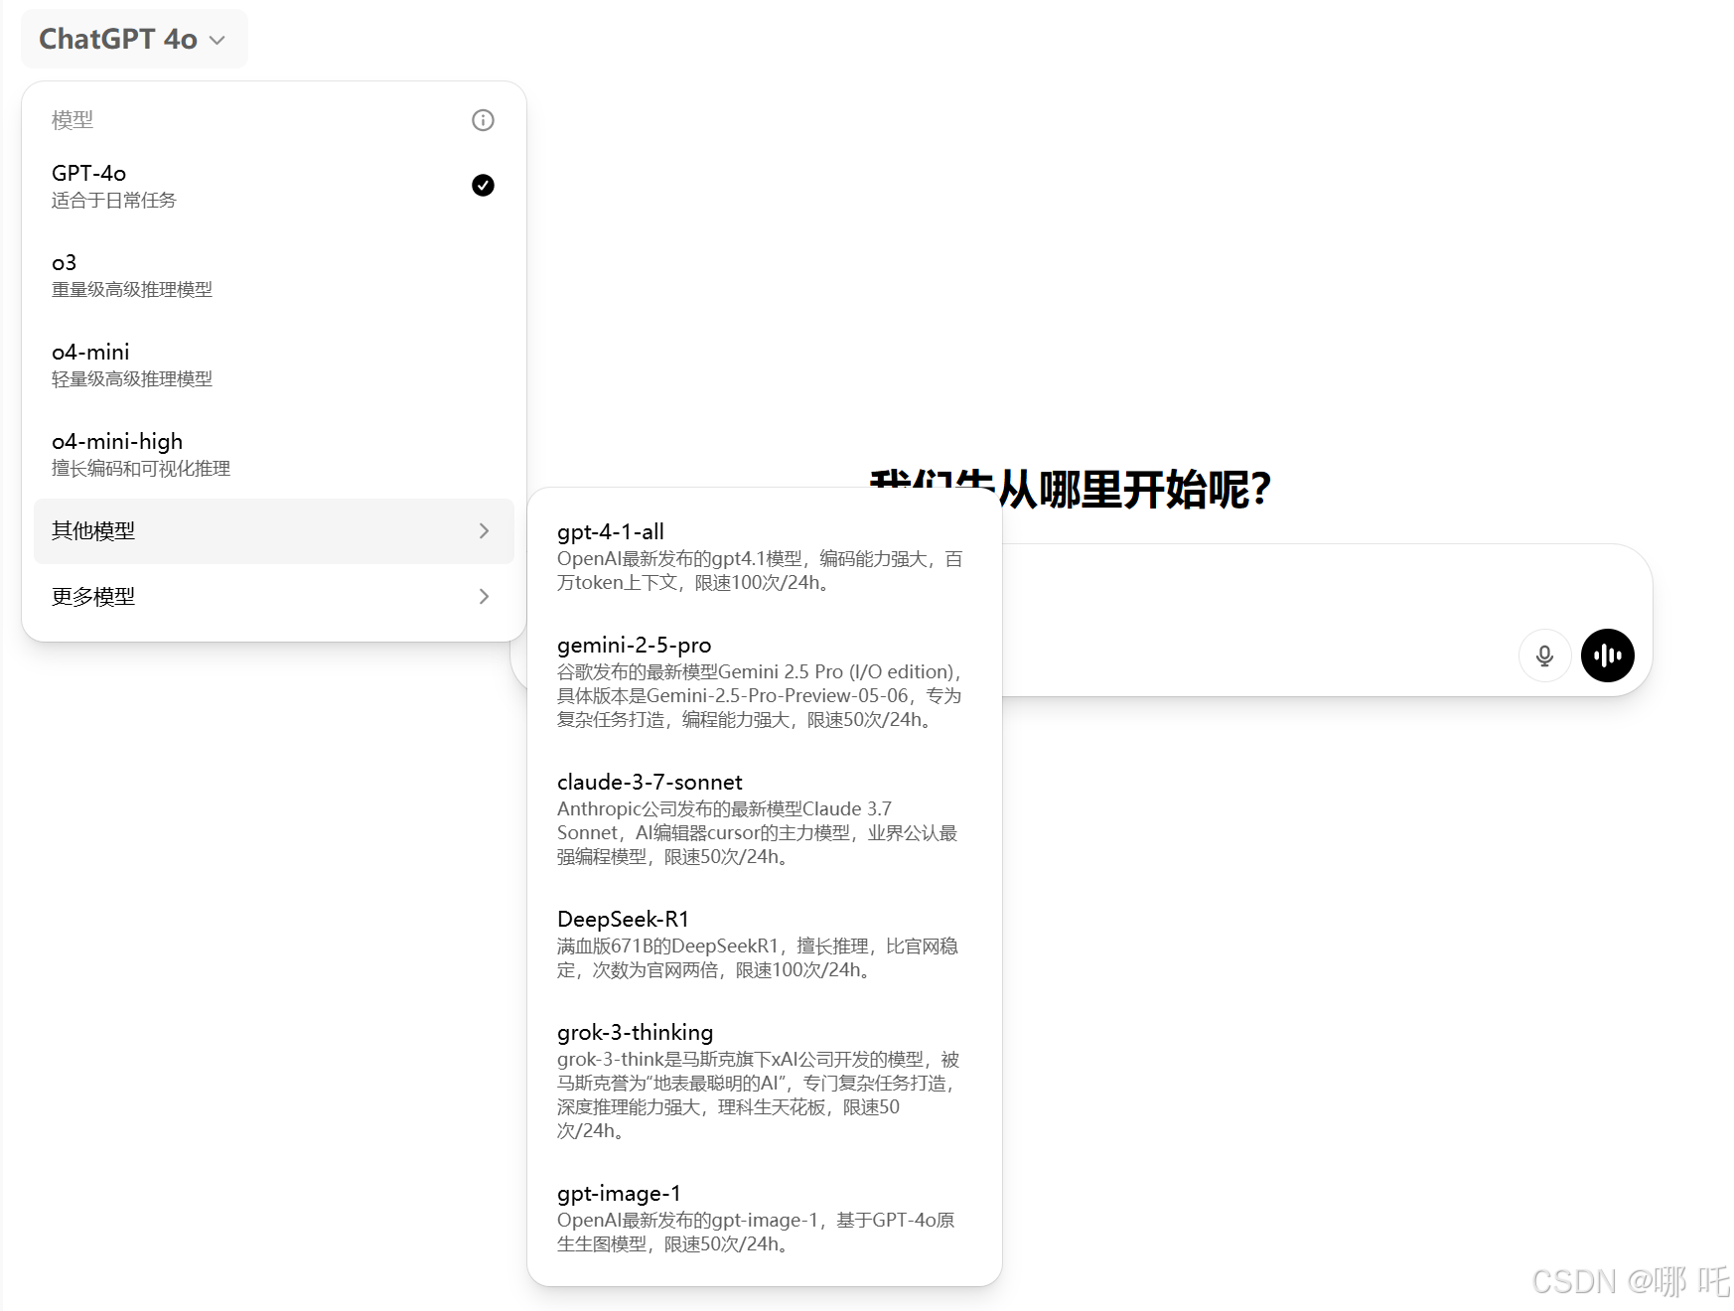Select gpt-image-1 model
Viewport: 1734px width, 1311px height.
pos(764,1218)
